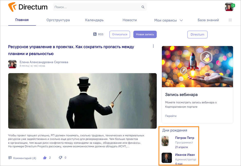Click the Directum outlined button
The height and width of the screenshot is (166, 241).
coord(197,35)
